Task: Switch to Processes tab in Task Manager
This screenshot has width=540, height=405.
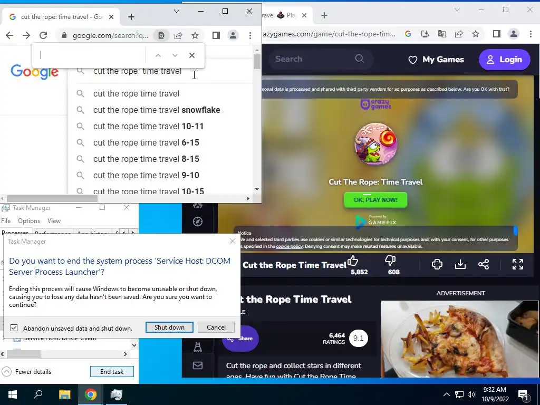Action: (x=15, y=232)
